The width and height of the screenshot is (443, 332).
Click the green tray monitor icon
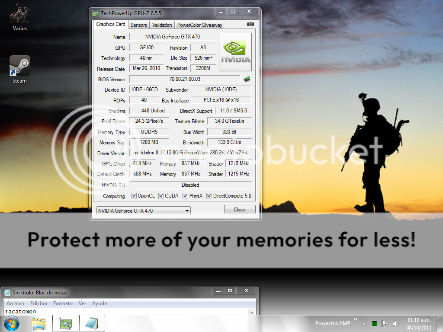(374, 323)
